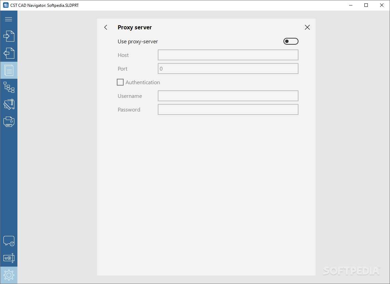Open the feedback info chat icon
The height and width of the screenshot is (284, 390).
click(x=9, y=241)
